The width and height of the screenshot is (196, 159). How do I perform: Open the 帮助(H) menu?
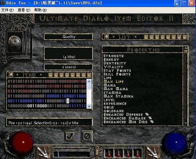(41, 10)
